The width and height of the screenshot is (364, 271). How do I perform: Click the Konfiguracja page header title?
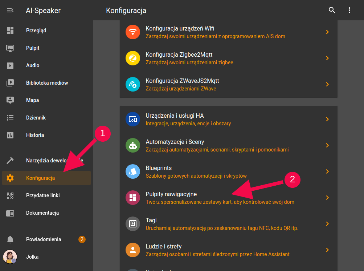point(126,11)
